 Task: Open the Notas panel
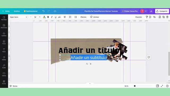coord(14,86)
